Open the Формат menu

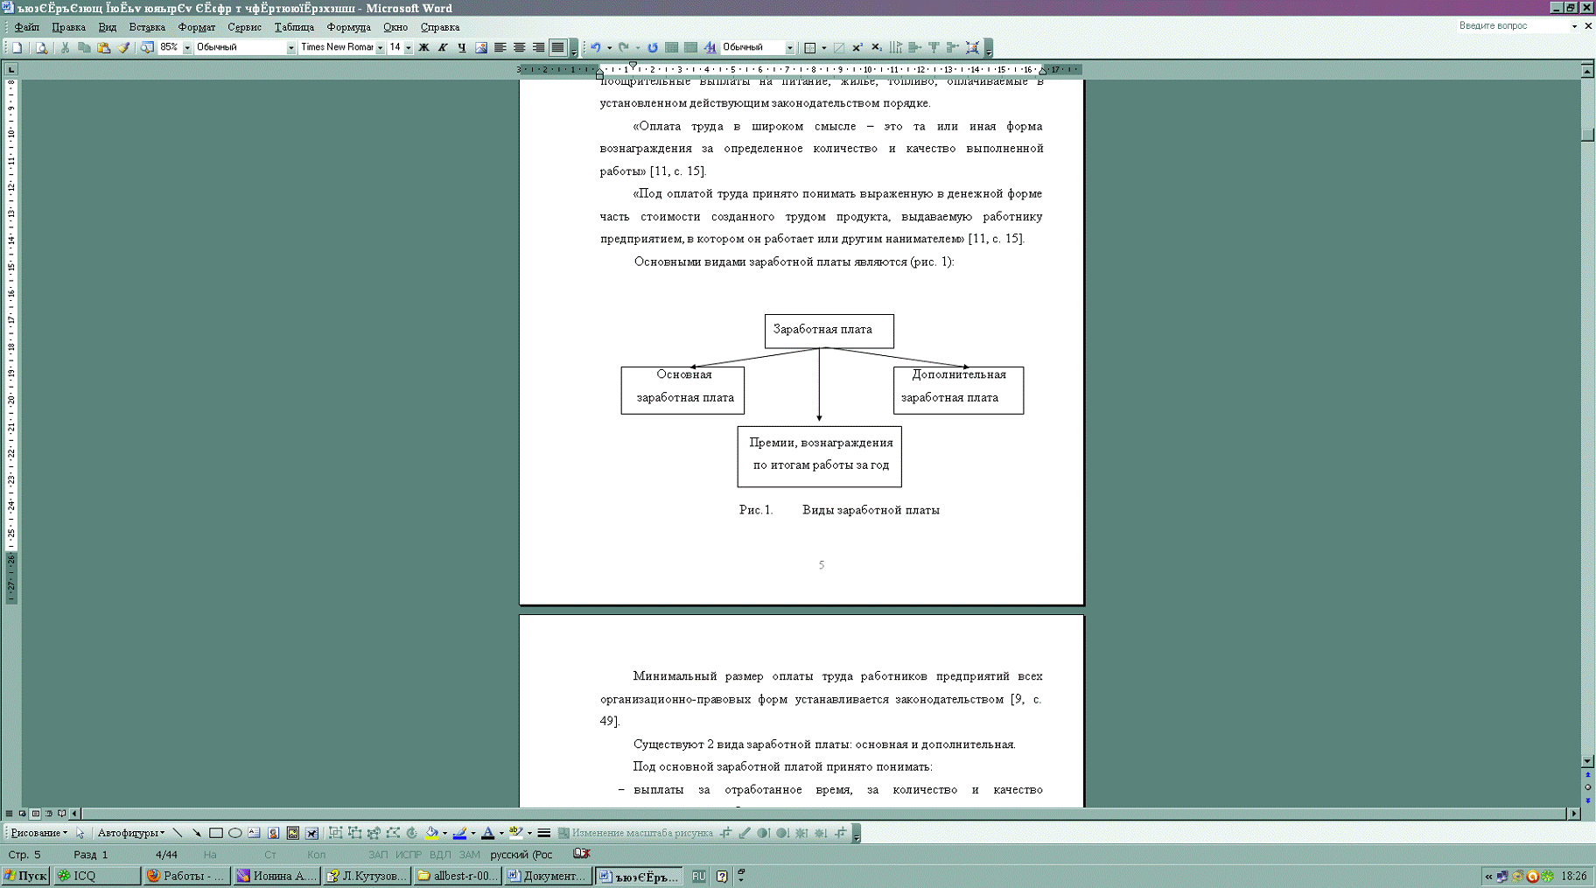[196, 27]
